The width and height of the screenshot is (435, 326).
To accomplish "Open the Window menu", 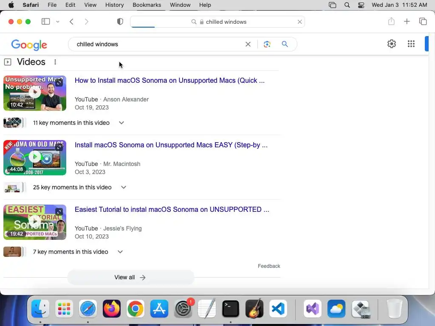I will pyautogui.click(x=180, y=5).
